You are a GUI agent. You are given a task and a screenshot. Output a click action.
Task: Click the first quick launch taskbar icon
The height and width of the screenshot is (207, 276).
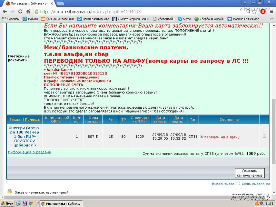tap(18, 204)
